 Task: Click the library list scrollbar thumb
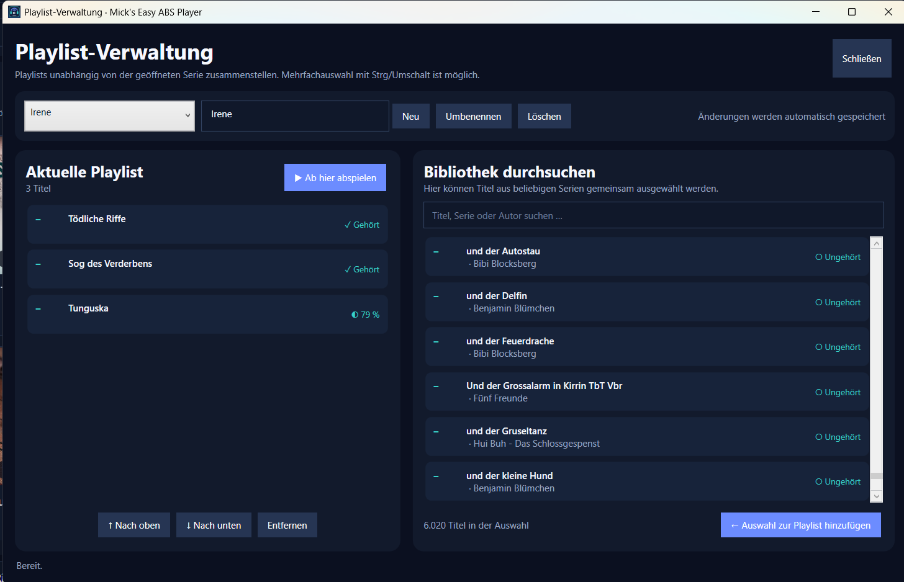877,476
